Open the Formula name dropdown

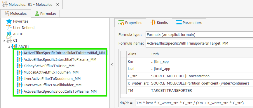pos(199,43)
